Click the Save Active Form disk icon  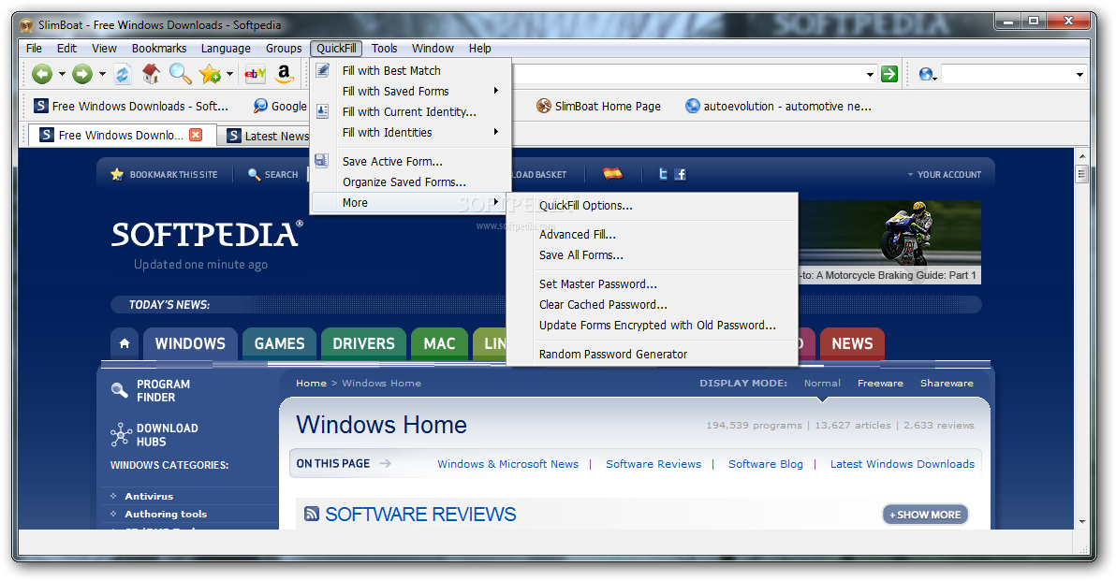click(x=322, y=161)
